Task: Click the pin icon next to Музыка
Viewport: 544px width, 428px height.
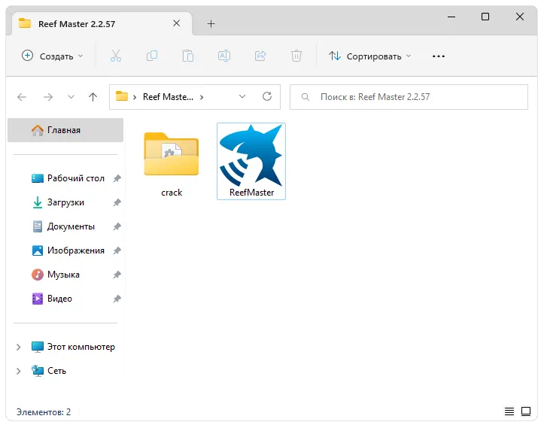Action: pyautogui.click(x=117, y=275)
